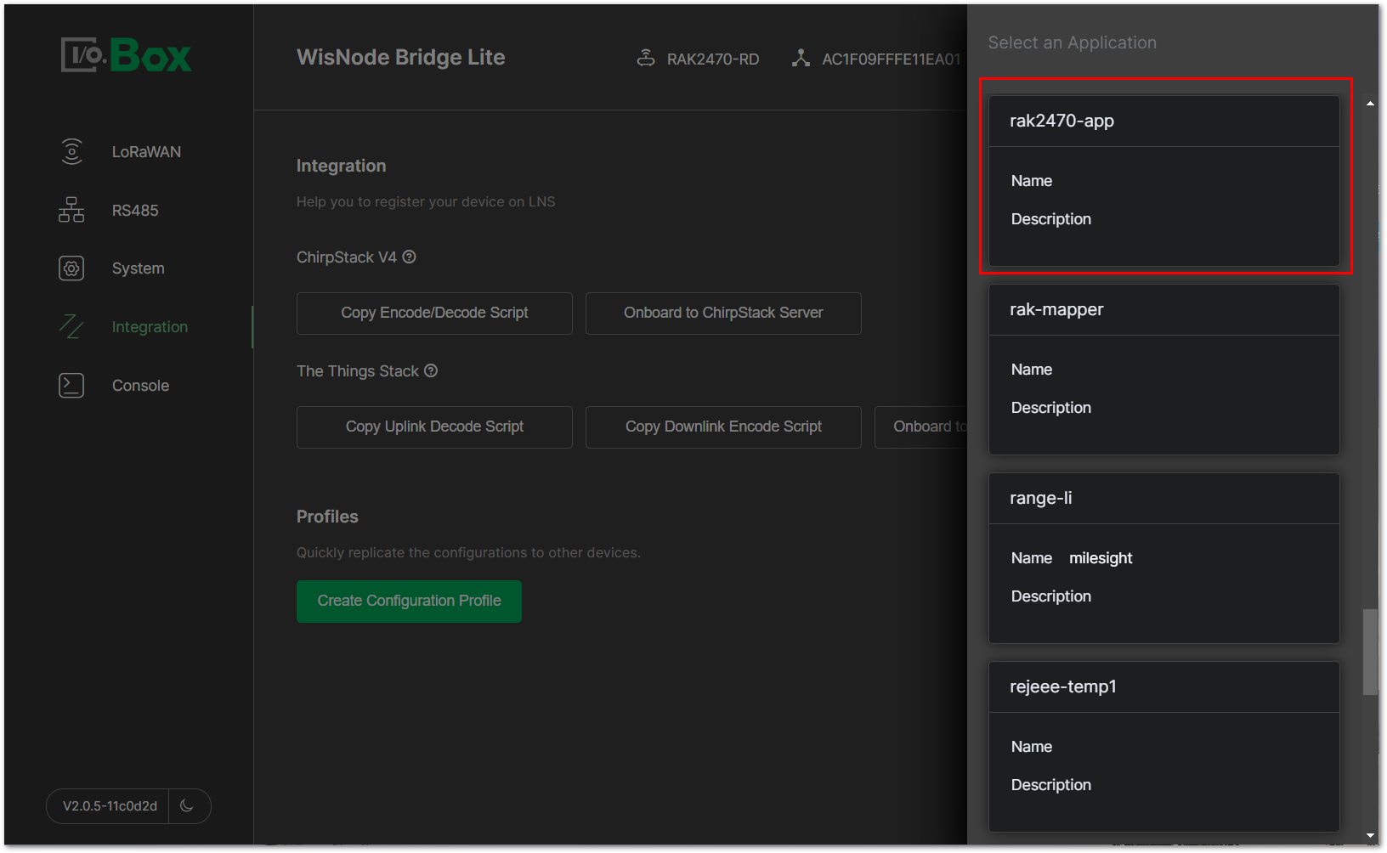The image size is (1387, 853).
Task: Click the milesight name value
Action: point(1101,558)
